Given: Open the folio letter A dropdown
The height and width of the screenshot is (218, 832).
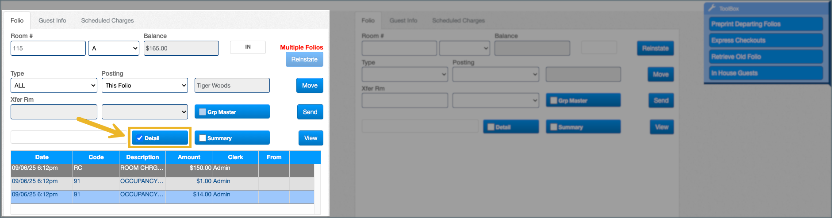Looking at the screenshot, I should pos(114,48).
